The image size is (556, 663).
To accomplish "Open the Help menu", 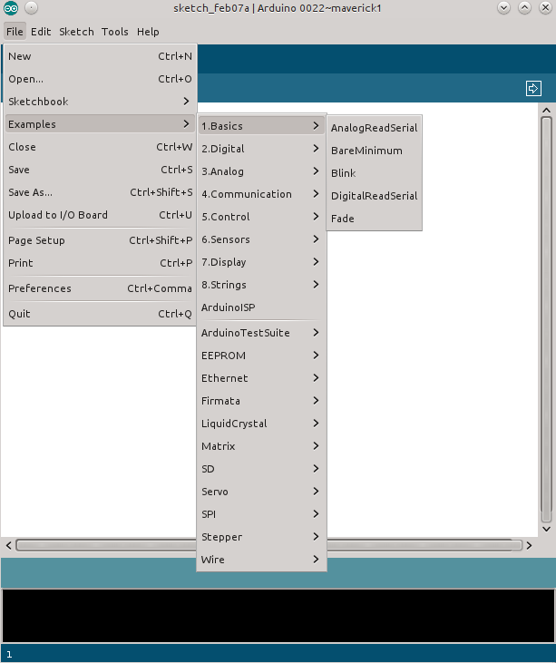I will pyautogui.click(x=148, y=32).
